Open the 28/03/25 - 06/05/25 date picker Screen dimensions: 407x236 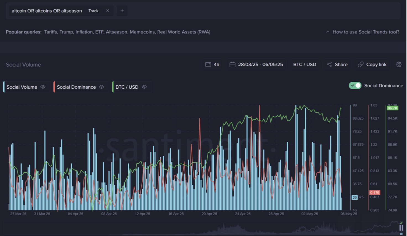(260, 64)
